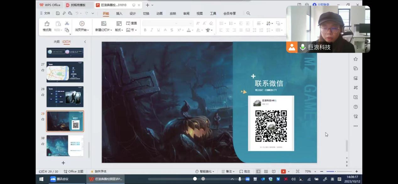Click the zoom slider in the status bar
This screenshot has height=184, width=398.
click(339, 171)
